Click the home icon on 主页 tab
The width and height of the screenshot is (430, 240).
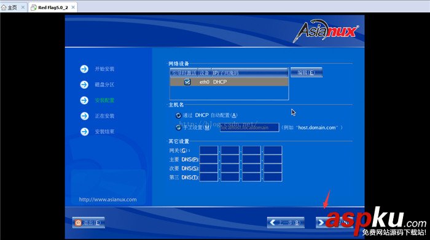click(x=4, y=7)
